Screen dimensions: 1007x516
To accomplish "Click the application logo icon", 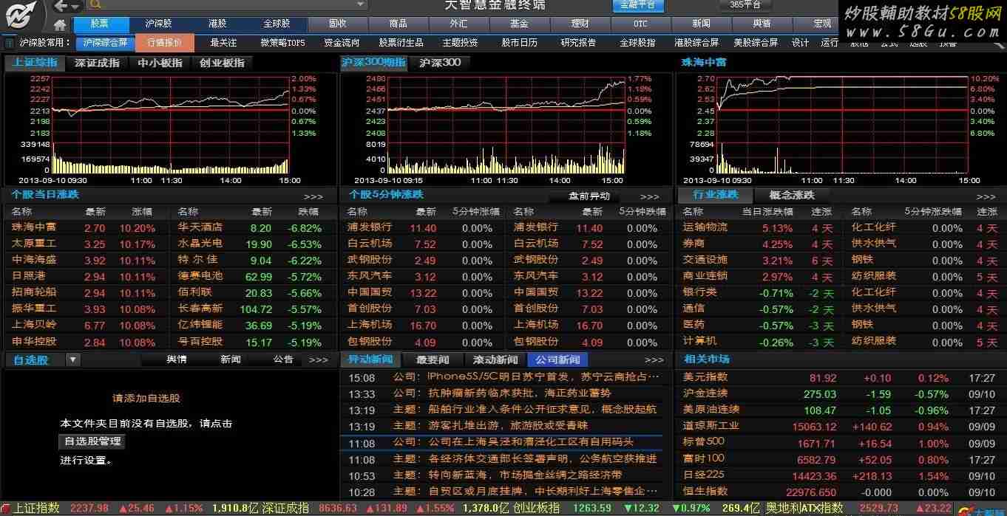I will coord(22,16).
